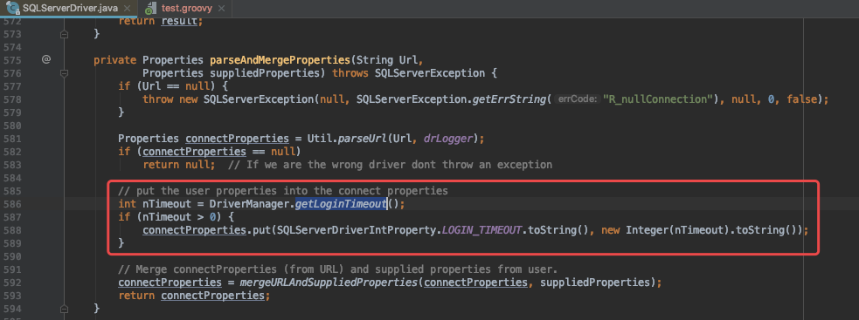Click the SQLServerDriverIntProperty class reference

click(x=356, y=230)
